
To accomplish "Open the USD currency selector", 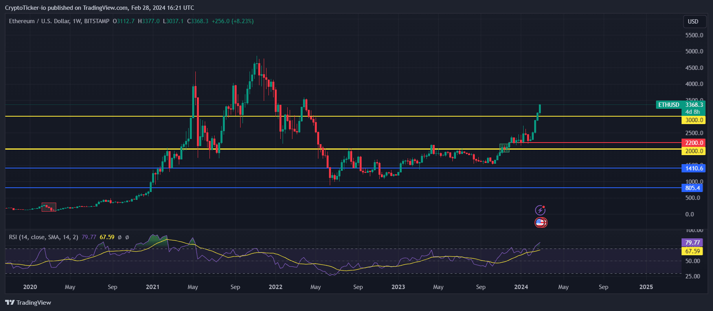I will pos(693,22).
